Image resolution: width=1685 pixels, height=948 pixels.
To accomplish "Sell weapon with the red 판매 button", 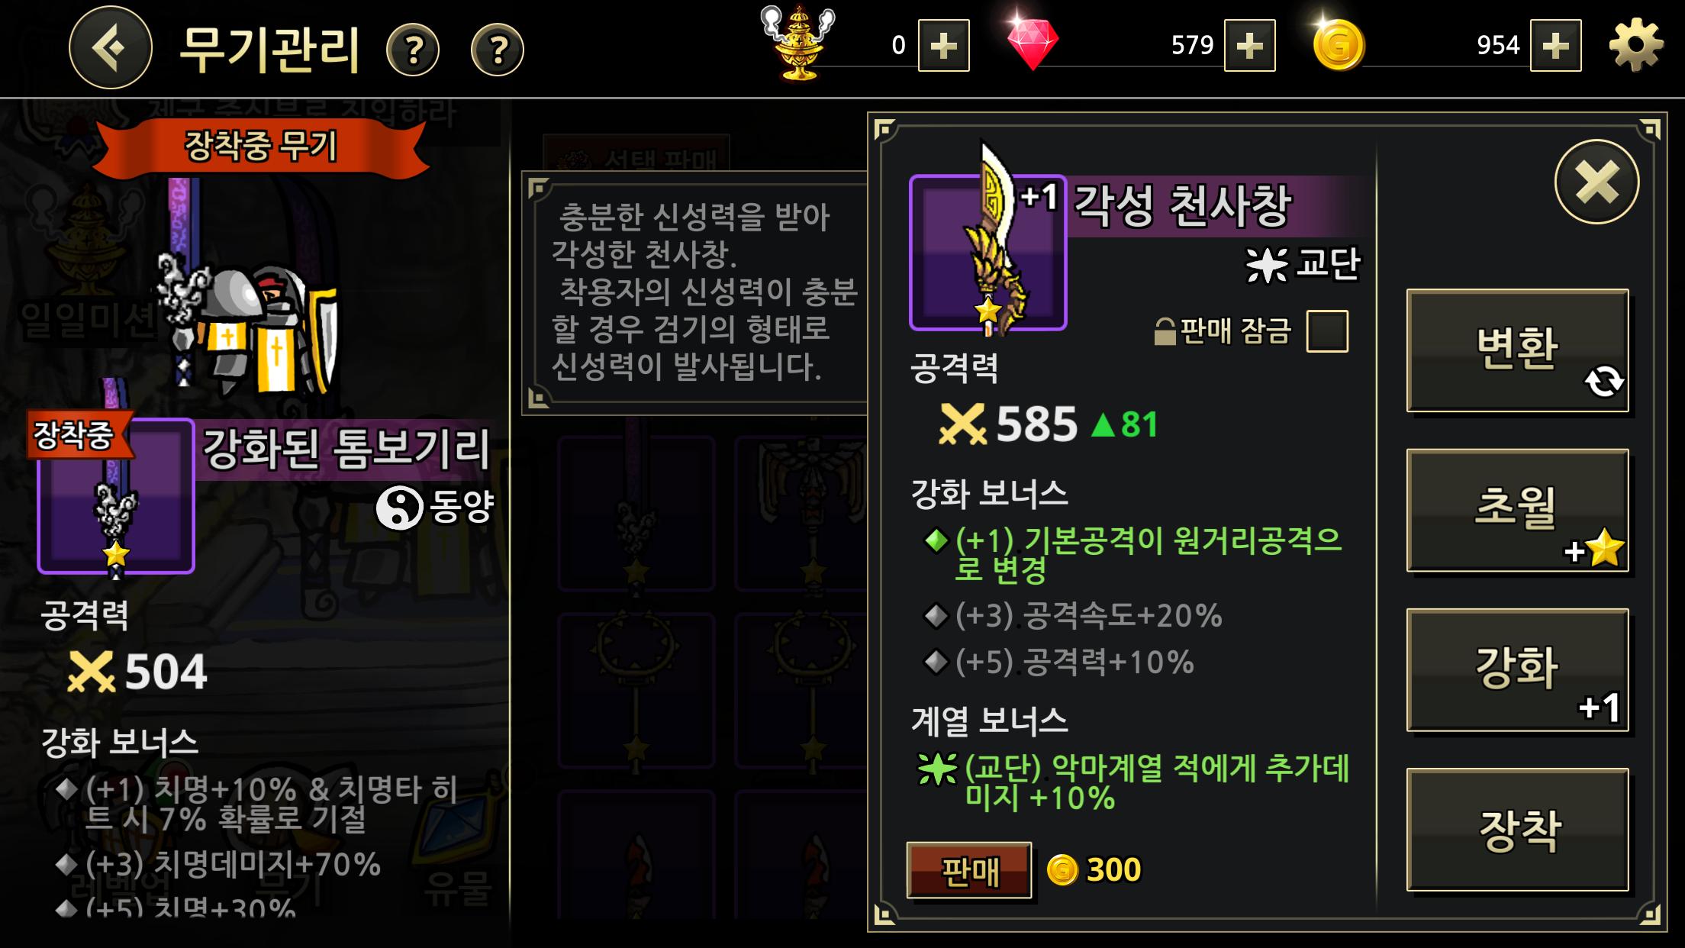I will click(969, 870).
